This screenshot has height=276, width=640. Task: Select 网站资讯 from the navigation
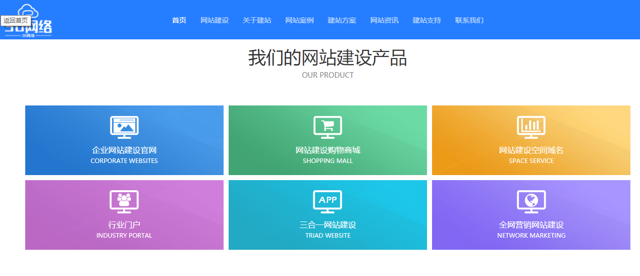point(384,20)
